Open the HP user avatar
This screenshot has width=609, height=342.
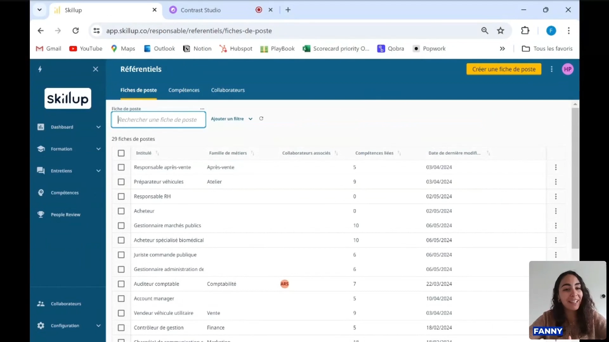coord(568,69)
